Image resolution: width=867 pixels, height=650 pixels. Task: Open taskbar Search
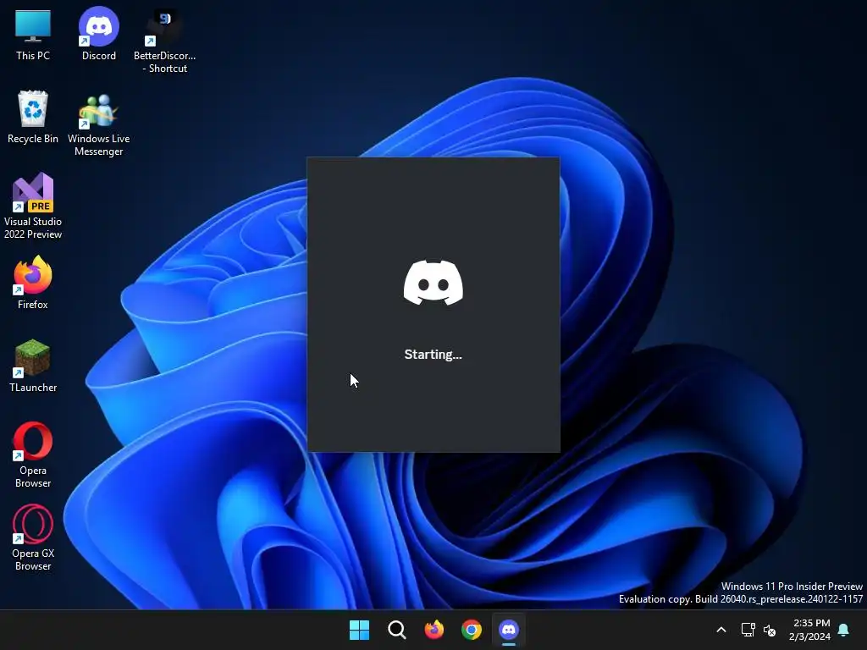[396, 630]
